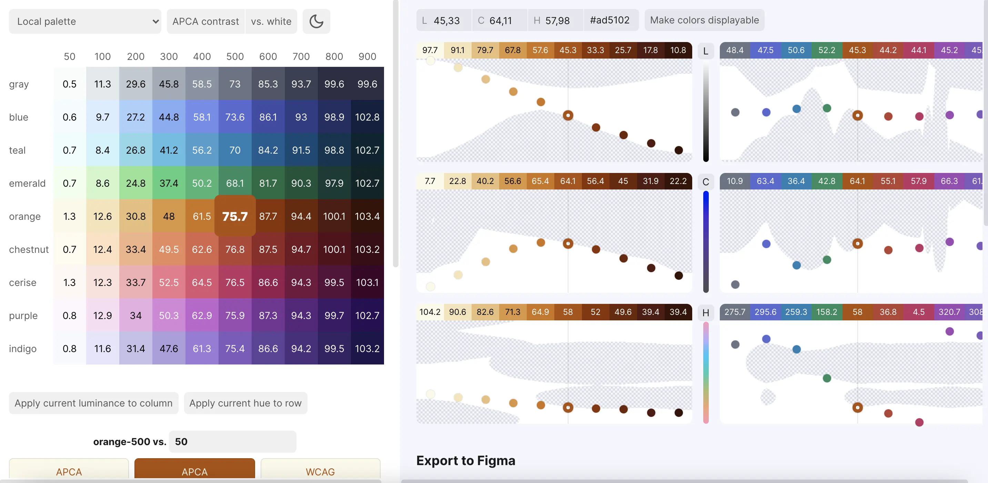Click 'Make colors displayable' action icon
This screenshot has height=483, width=988.
pos(704,20)
